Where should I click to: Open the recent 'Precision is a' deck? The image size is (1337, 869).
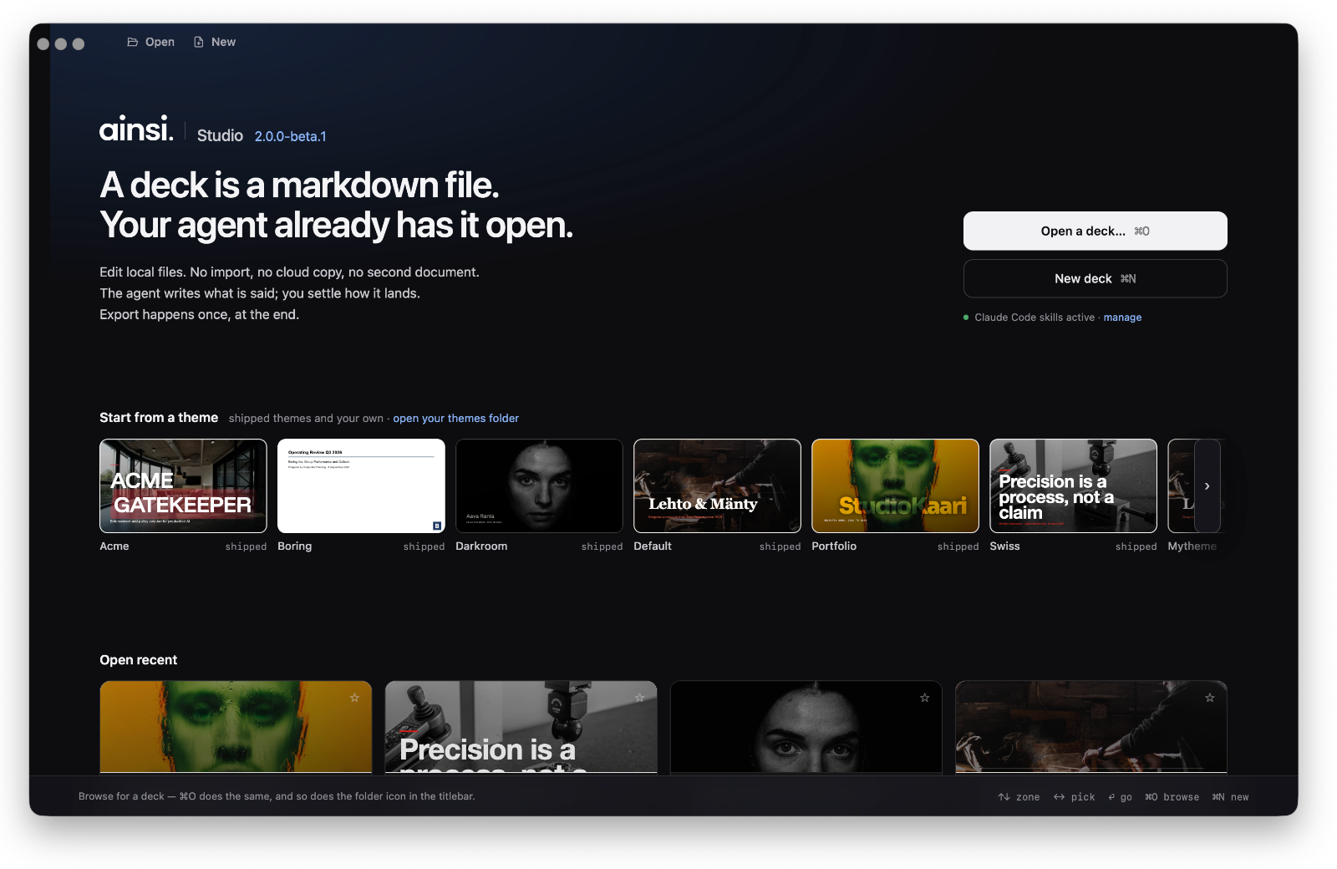click(521, 727)
